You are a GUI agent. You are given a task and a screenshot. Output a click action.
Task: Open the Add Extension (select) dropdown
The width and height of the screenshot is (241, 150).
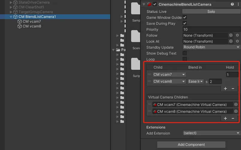tap(211, 133)
